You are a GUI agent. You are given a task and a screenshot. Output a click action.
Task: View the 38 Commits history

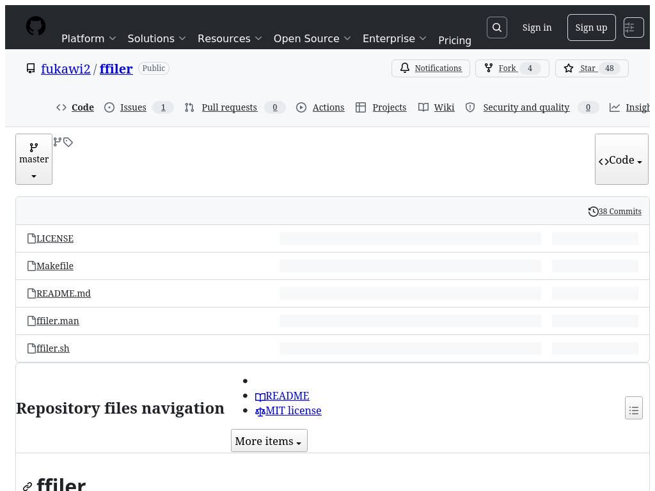pyautogui.click(x=619, y=212)
